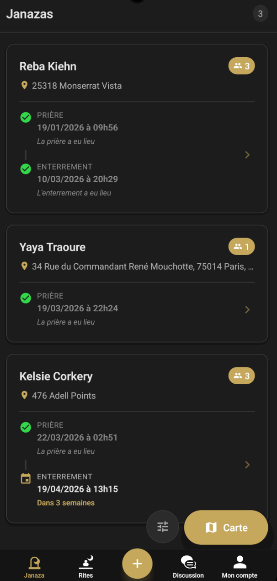Open the Rites moon icon
277x581 pixels.
[85, 565]
